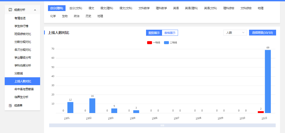Open 班级综合对比 in the sidebar
This screenshot has height=133, width=285.
(x=22, y=34)
